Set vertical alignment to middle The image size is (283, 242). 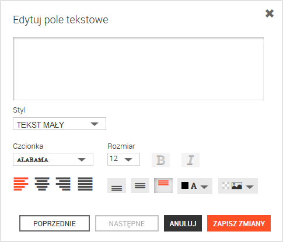tap(140, 185)
